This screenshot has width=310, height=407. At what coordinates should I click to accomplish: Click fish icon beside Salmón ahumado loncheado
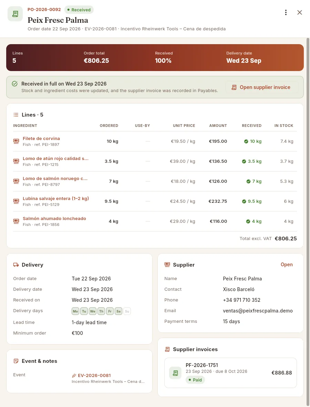(x=16, y=221)
